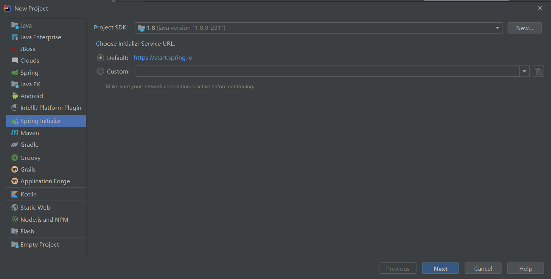The height and width of the screenshot is (279, 551).
Task: Click the New... SDK button
Action: pyautogui.click(x=525, y=28)
